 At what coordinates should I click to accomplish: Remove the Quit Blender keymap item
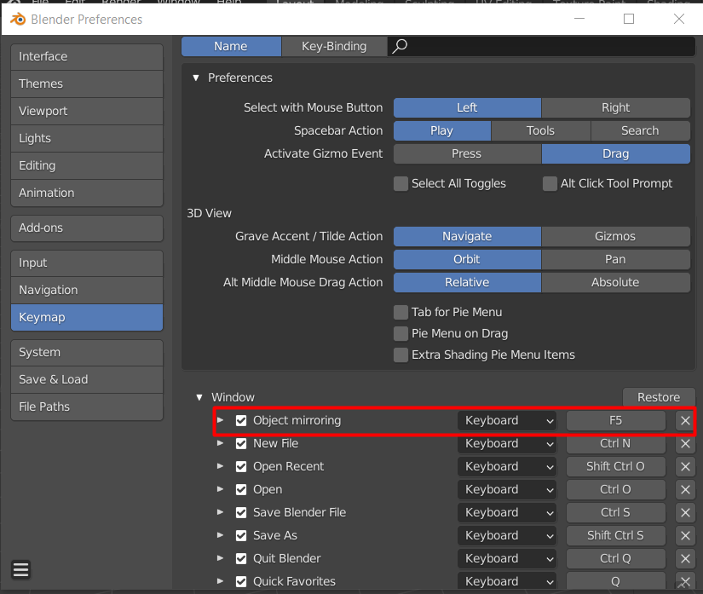(x=685, y=558)
